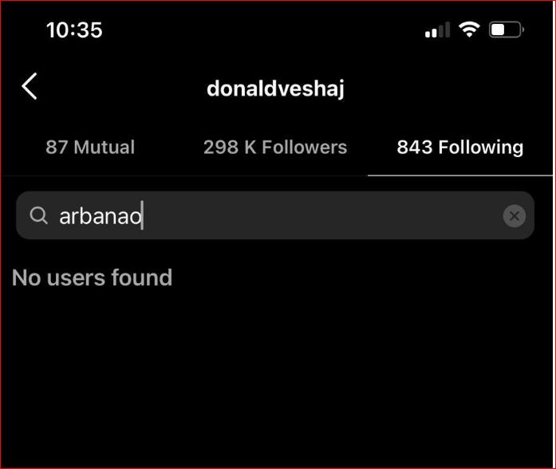Image resolution: width=556 pixels, height=469 pixels.
Task: Click empty header space right of username
Action: [447, 88]
